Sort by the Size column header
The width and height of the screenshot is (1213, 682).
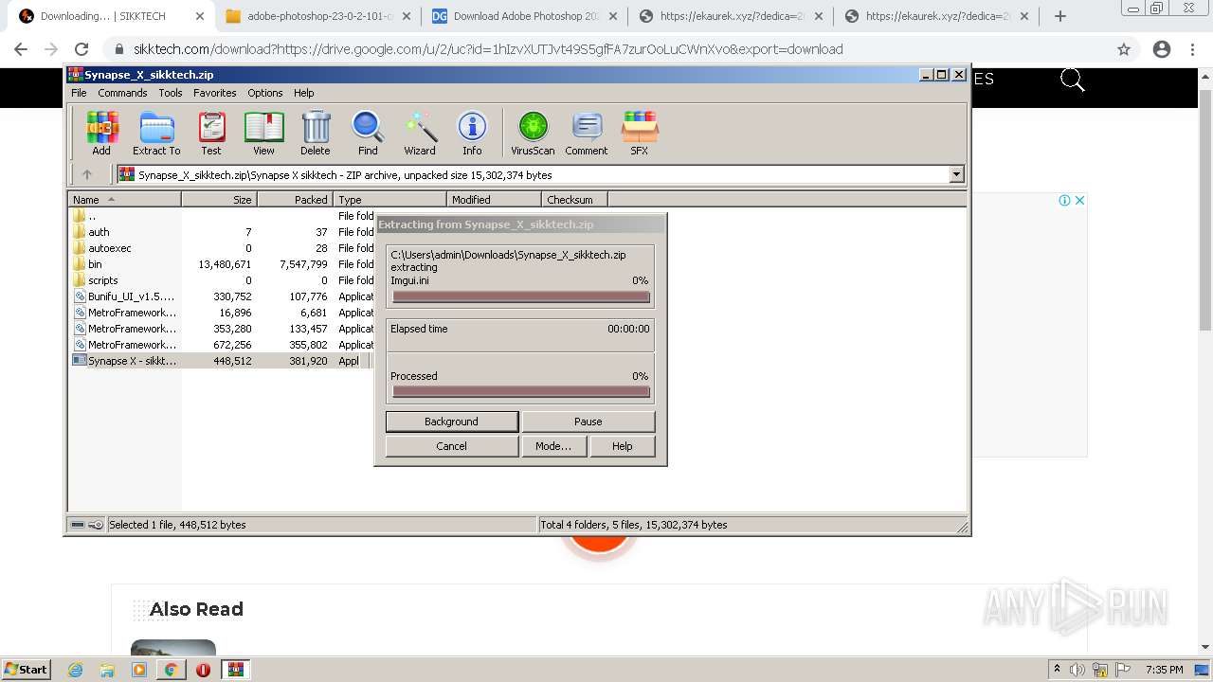(219, 200)
